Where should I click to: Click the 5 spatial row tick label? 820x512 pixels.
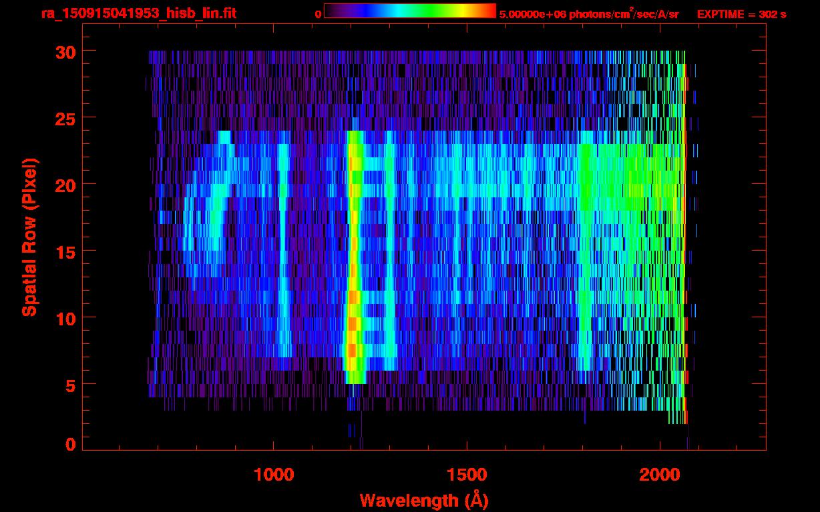pyautogui.click(x=71, y=385)
